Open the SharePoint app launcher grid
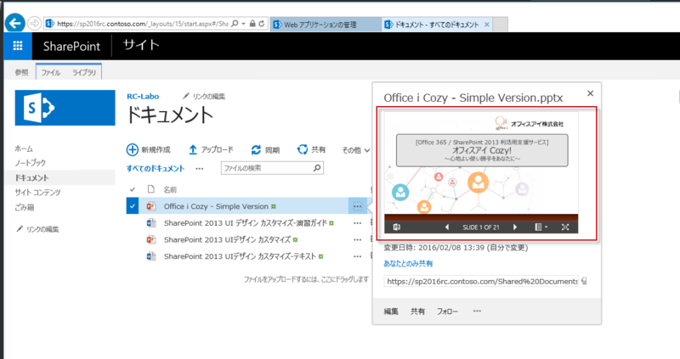 (16, 45)
